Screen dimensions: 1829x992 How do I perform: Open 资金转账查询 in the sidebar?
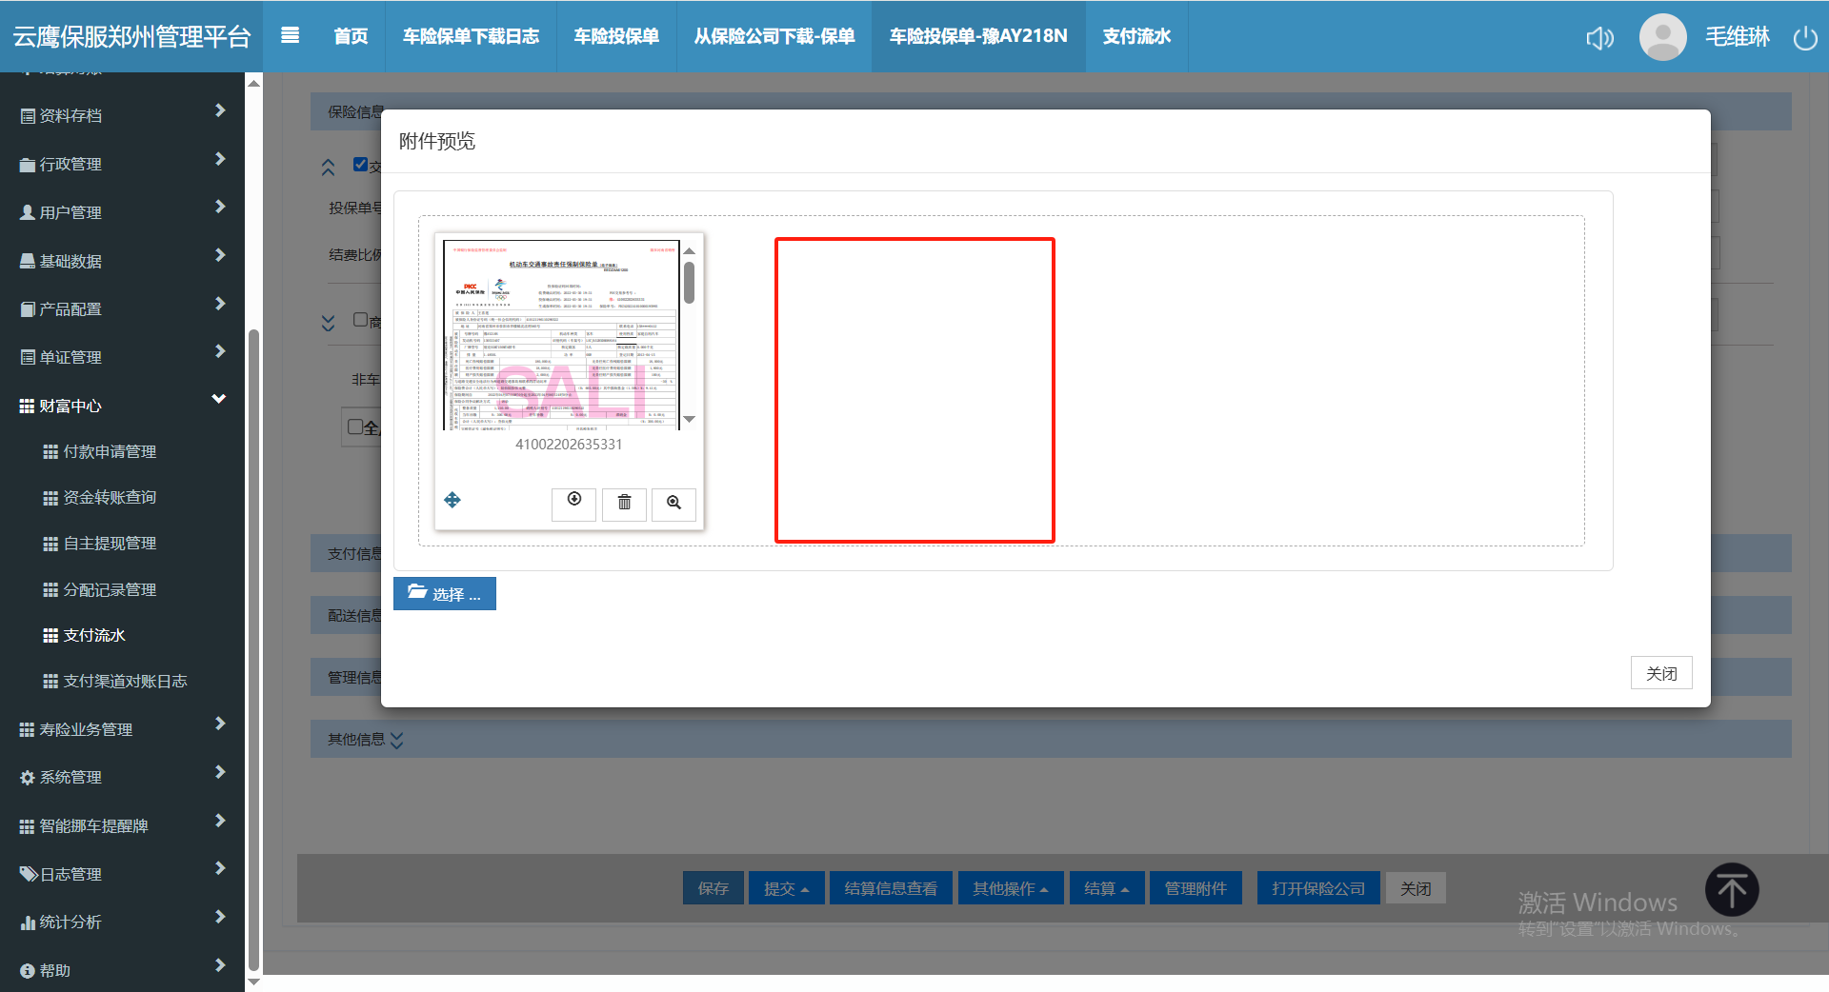point(110,498)
